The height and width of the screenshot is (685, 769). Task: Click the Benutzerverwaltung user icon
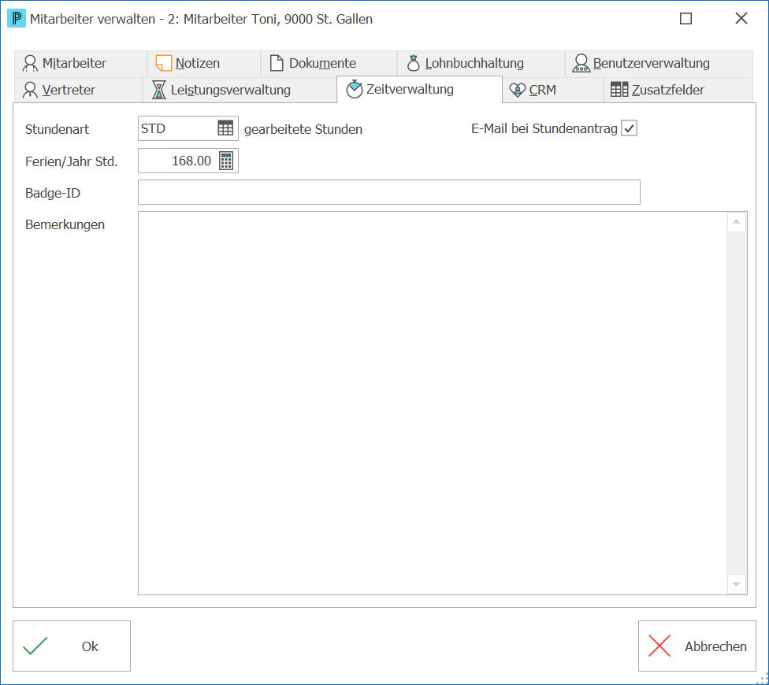pyautogui.click(x=581, y=63)
